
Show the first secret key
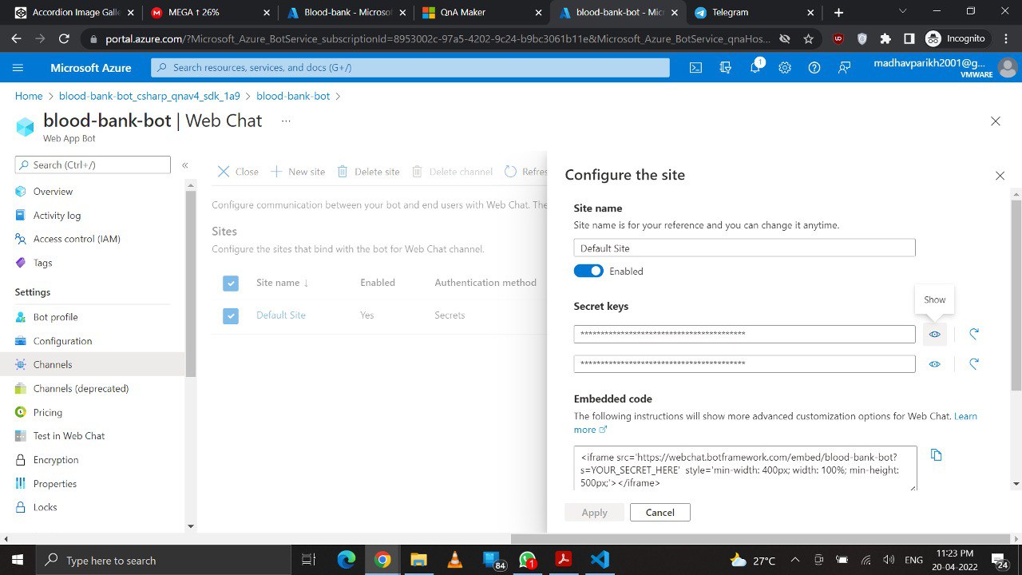(934, 334)
